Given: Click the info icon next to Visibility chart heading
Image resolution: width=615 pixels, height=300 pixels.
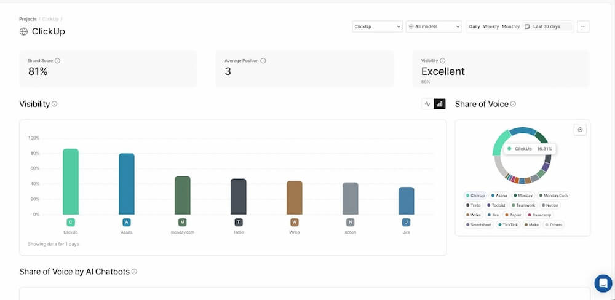Looking at the screenshot, I should tap(55, 104).
